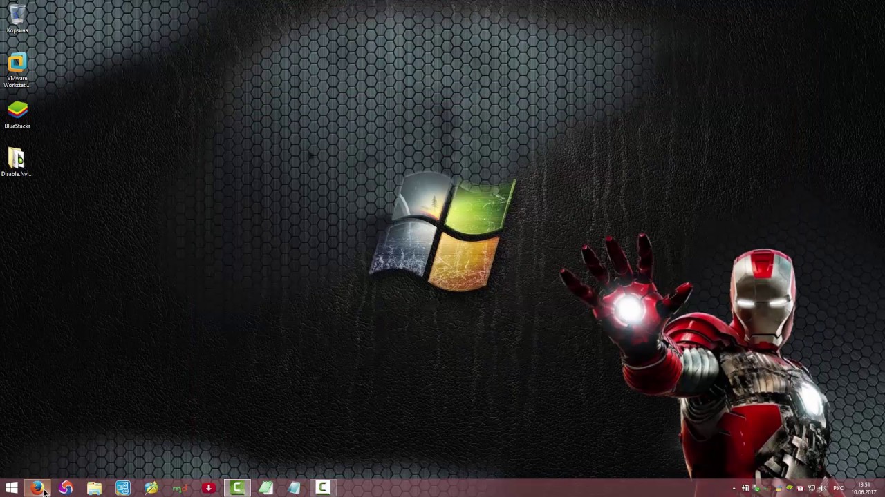Image resolution: width=885 pixels, height=497 pixels.
Task: Open the BlueStacks desktop shortcut
Action: pyautogui.click(x=17, y=115)
